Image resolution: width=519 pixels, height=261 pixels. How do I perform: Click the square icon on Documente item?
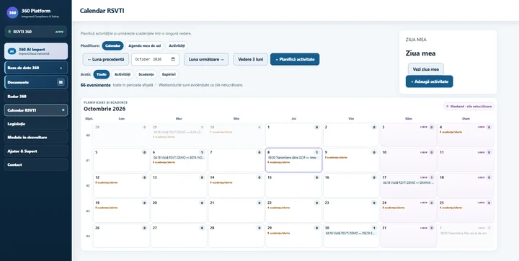(x=61, y=82)
